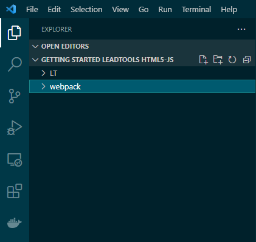Open the Terminal menu
Viewport: 256px width, 242px height.
[196, 9]
